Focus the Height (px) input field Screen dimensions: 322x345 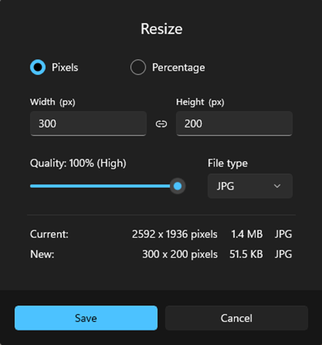[234, 123]
